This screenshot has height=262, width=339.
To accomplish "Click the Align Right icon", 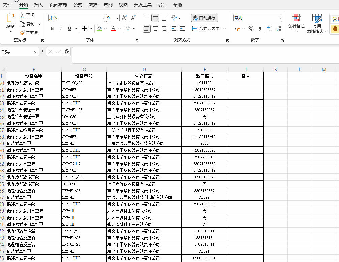I will point(164,29).
